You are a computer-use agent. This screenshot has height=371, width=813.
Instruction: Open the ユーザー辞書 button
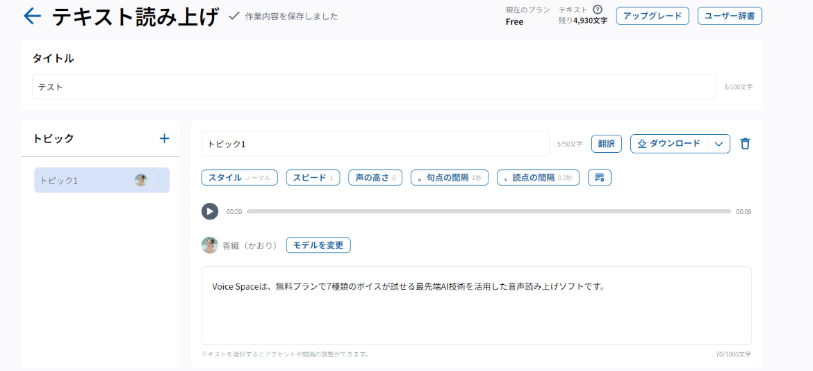coord(730,16)
